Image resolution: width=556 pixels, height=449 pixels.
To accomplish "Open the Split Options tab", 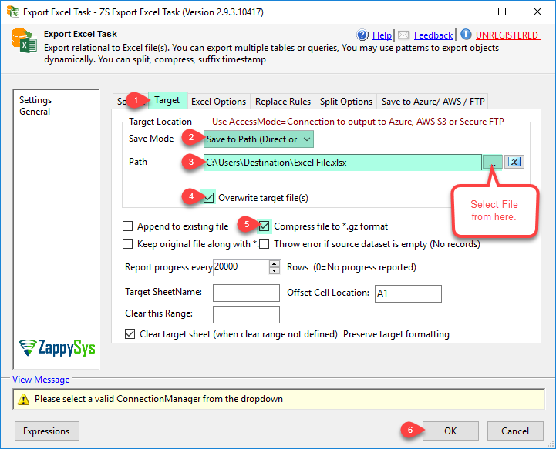I will [x=346, y=102].
